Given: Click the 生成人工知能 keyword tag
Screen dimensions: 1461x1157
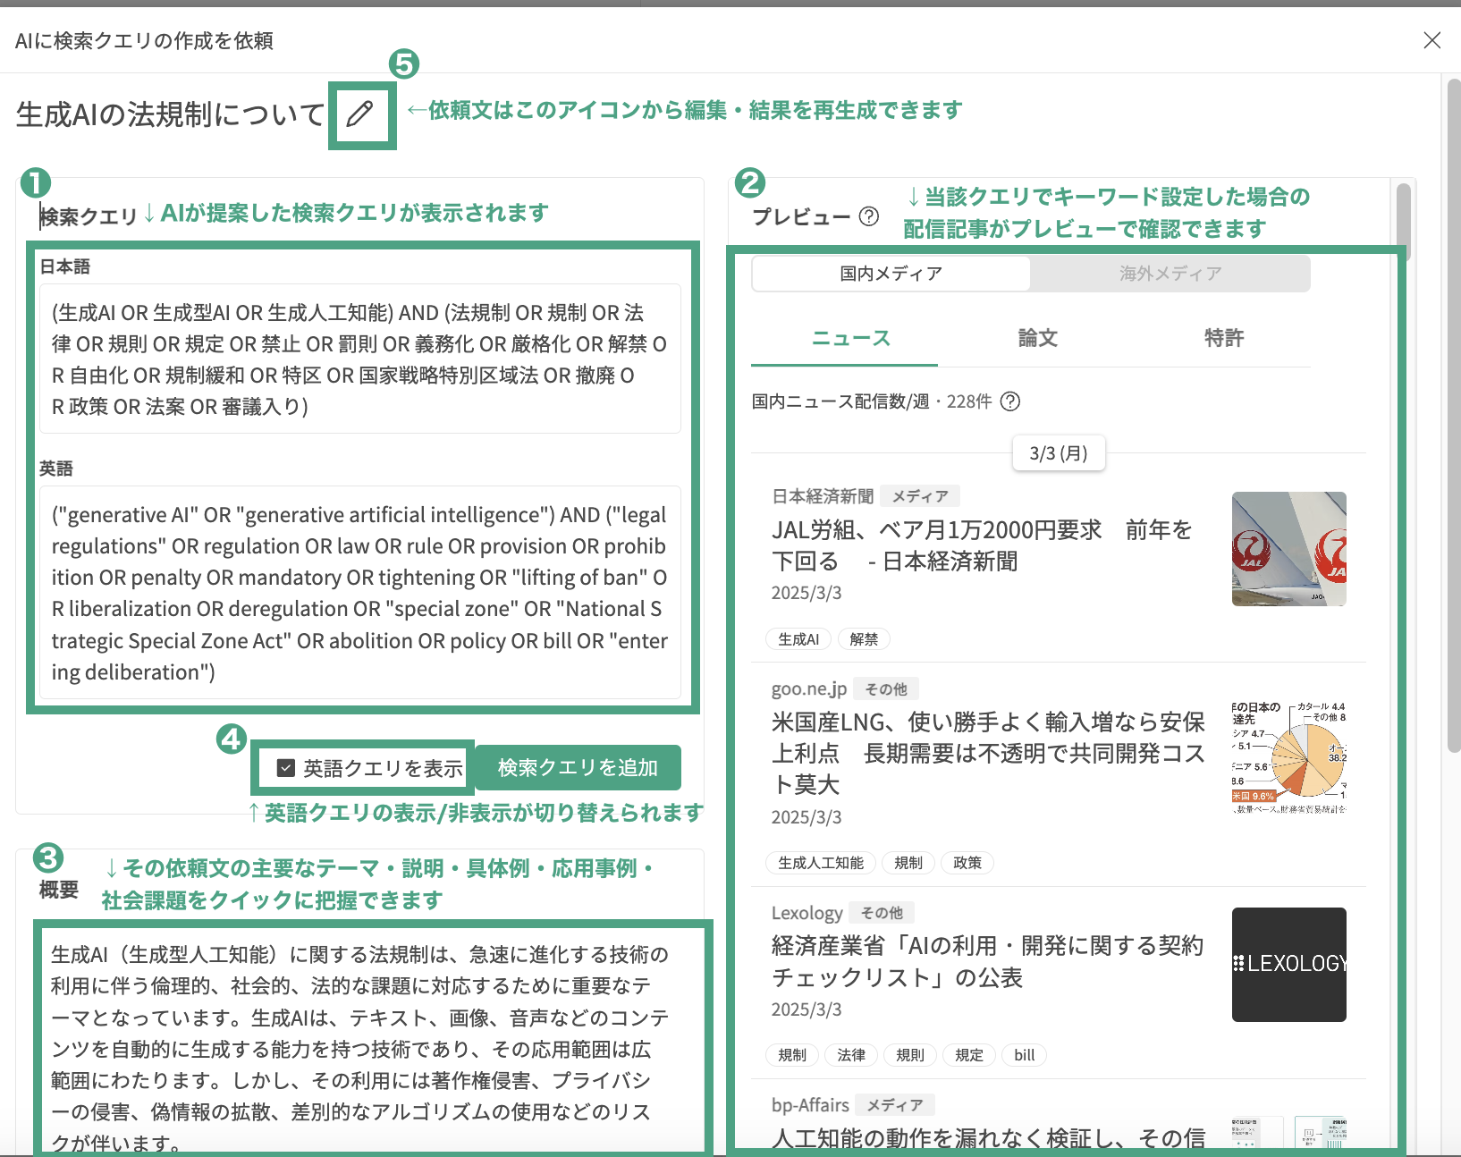Looking at the screenshot, I should (x=821, y=863).
